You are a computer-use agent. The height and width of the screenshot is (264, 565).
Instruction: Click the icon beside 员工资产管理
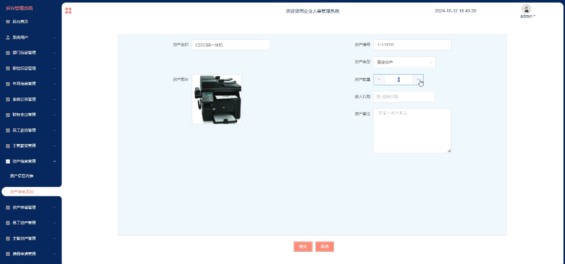tap(8, 223)
